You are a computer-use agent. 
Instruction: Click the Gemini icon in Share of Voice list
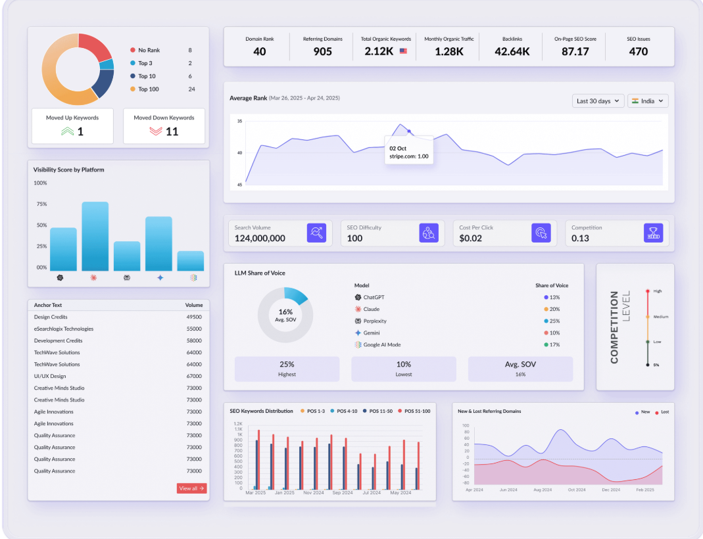pyautogui.click(x=358, y=333)
